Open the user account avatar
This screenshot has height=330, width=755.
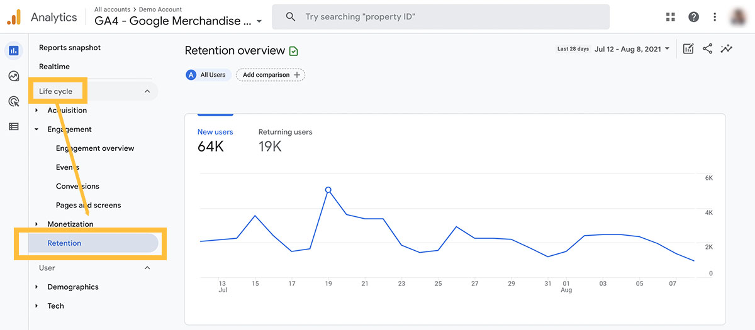[x=737, y=17]
